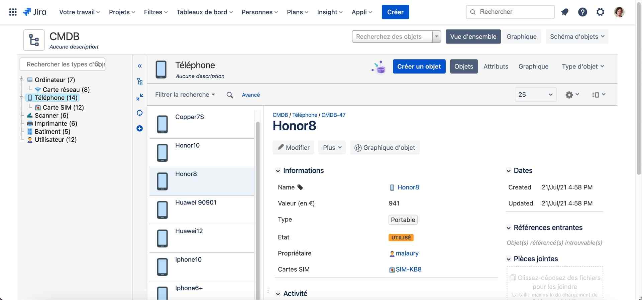Image resolution: width=642 pixels, height=300 pixels.
Task: Select the Vue d'ensemble view
Action: click(x=473, y=36)
